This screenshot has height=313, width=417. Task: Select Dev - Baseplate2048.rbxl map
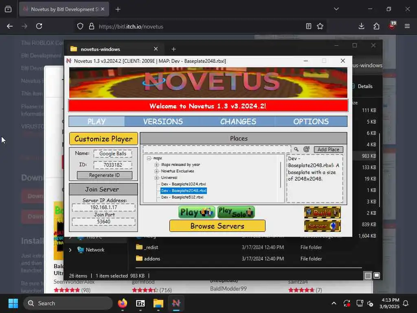pos(184,191)
